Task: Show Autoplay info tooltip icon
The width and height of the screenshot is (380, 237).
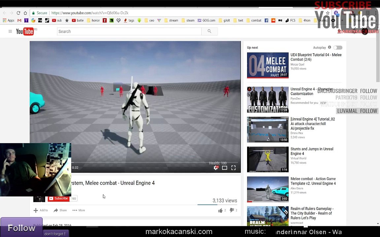Action: 329,47
